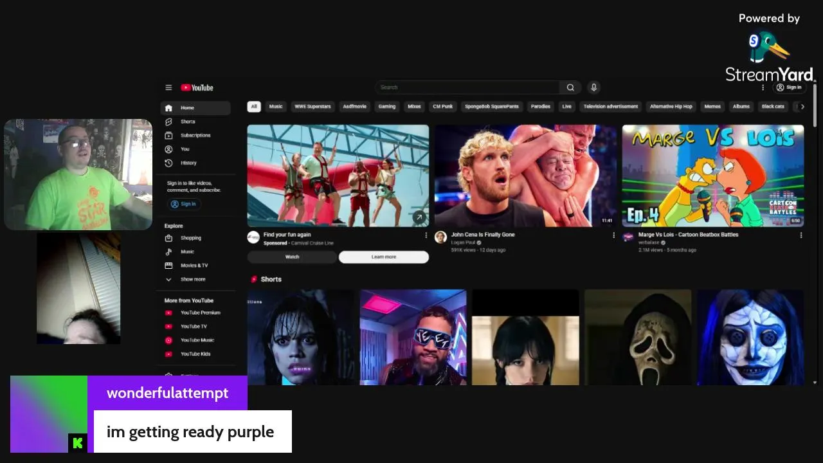Select the SpongeBob SquarePants chip
This screenshot has width=823, height=463.
(x=492, y=107)
